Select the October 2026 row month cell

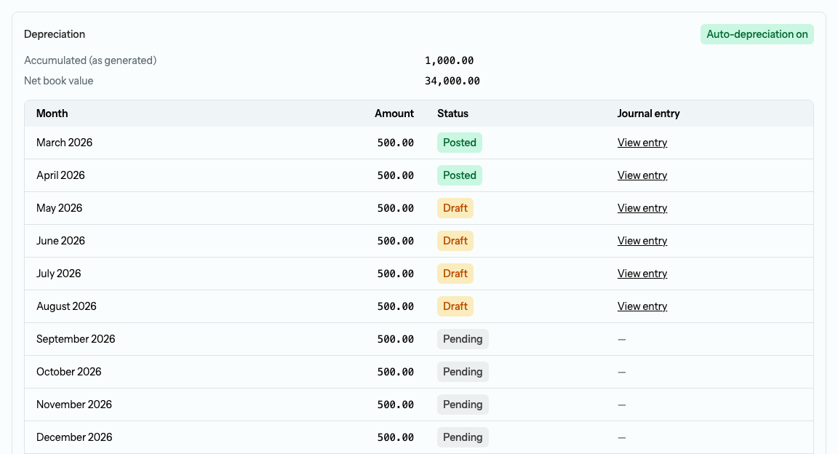(69, 372)
